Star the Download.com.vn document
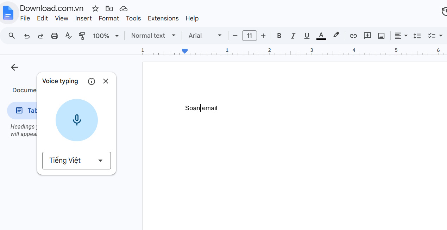 (95, 8)
